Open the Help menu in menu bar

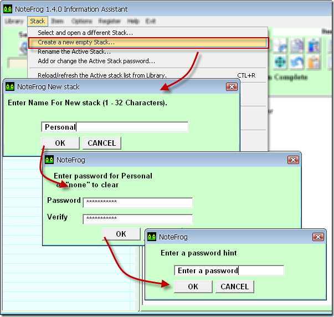tap(133, 21)
